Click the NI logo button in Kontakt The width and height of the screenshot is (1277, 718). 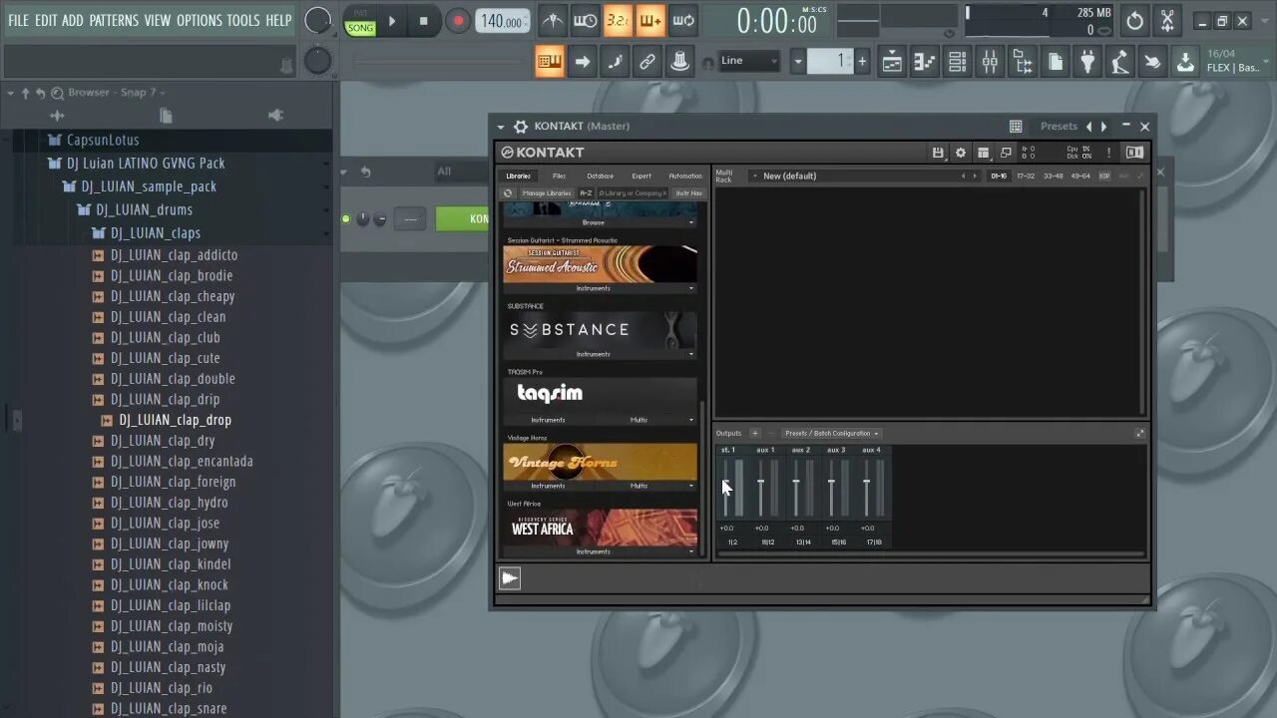(x=1134, y=153)
